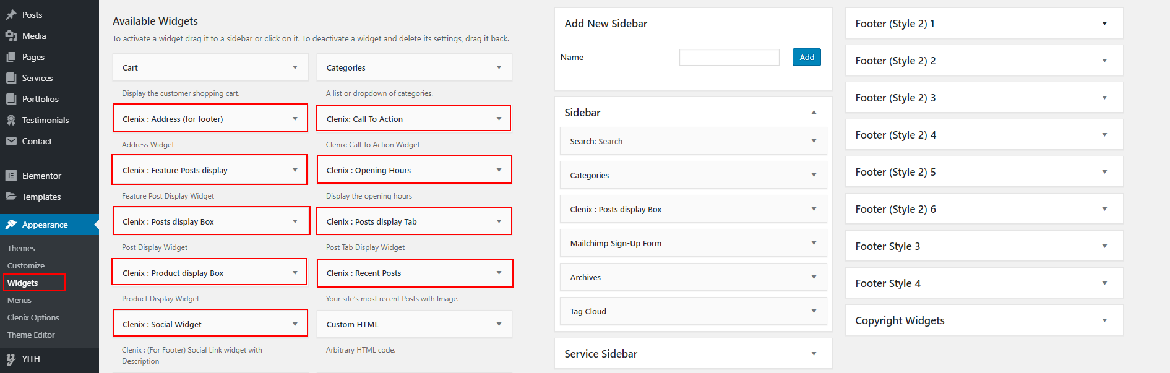Expand available Clenix Posts display Box arrow
The height and width of the screenshot is (373, 1170).
(295, 221)
